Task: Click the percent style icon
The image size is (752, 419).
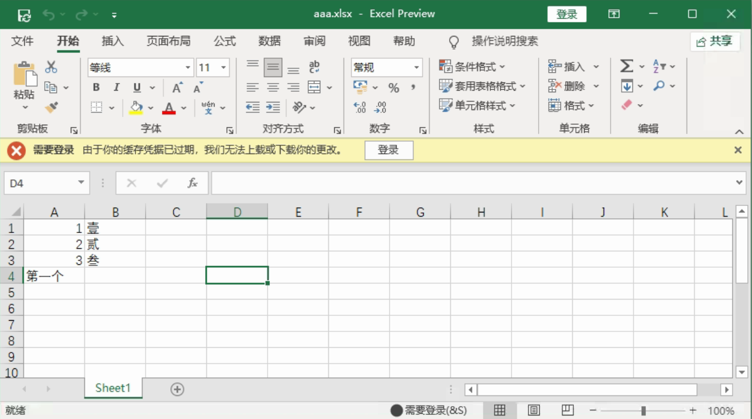Action: (394, 88)
